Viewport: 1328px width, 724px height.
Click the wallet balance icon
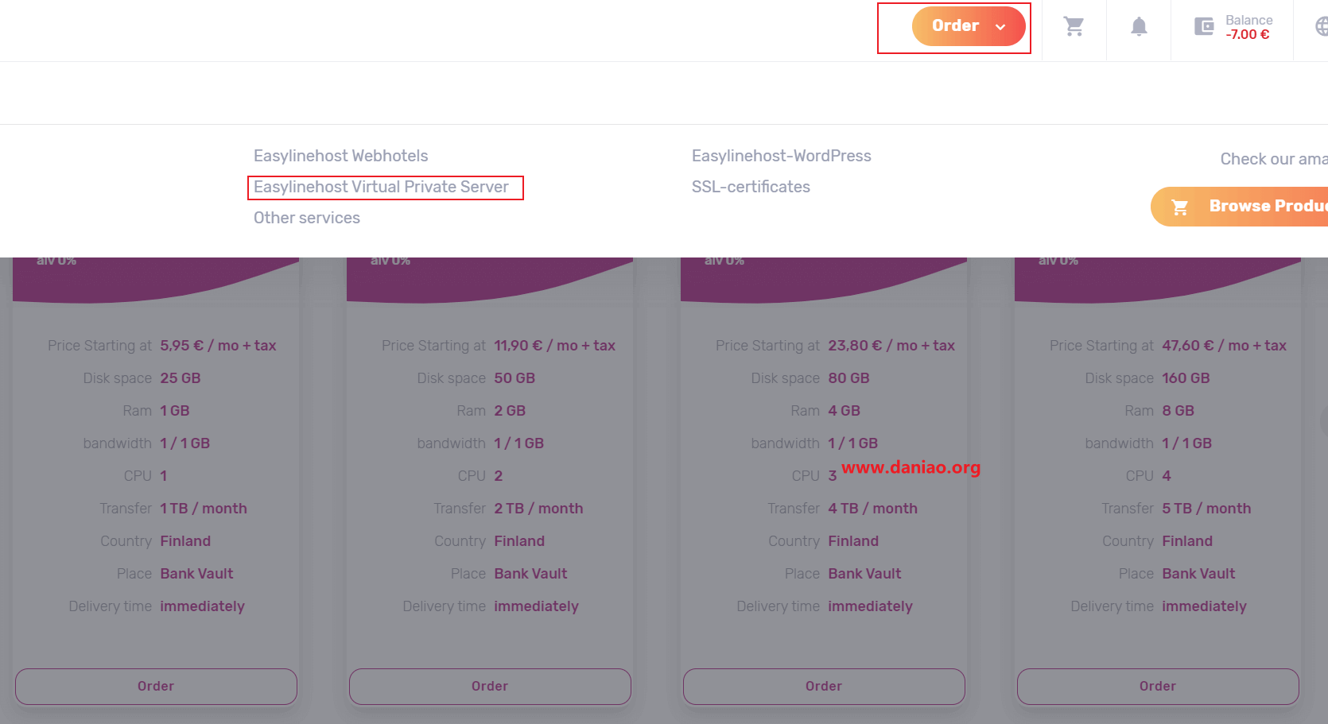[x=1204, y=27]
